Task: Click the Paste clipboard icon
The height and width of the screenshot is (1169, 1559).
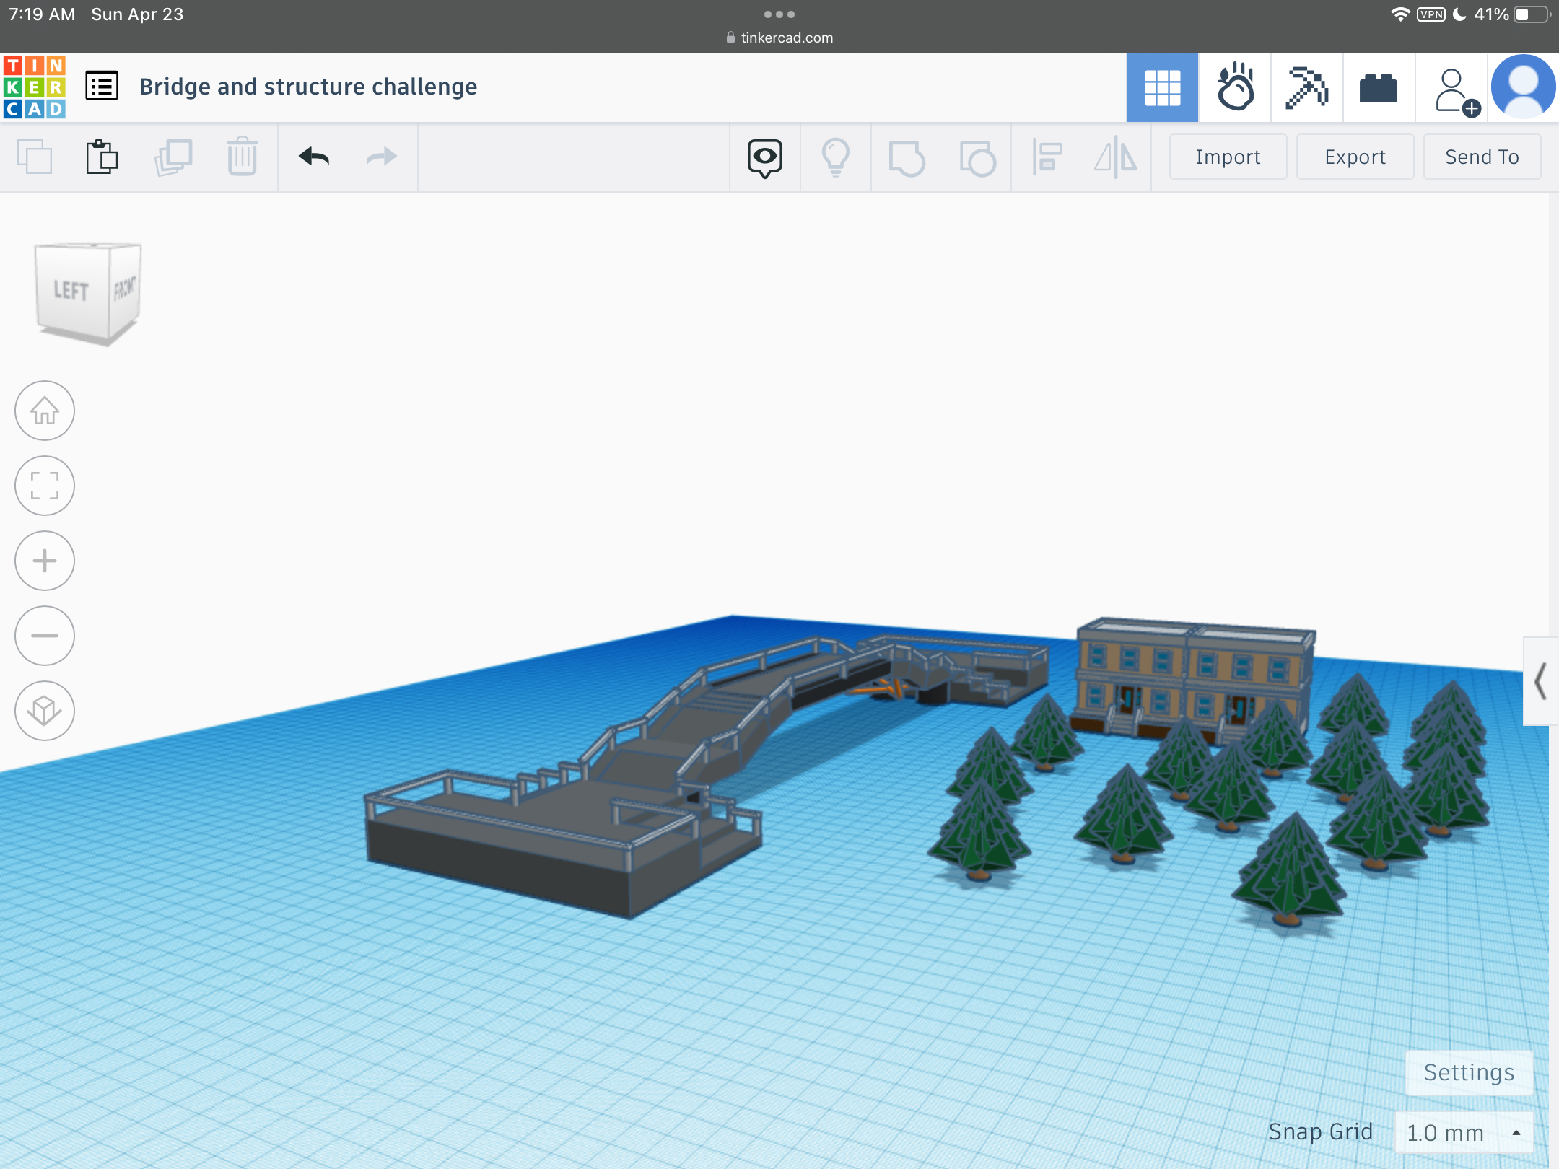Action: 102,157
